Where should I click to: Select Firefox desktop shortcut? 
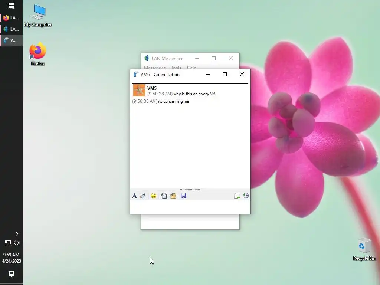click(x=38, y=54)
